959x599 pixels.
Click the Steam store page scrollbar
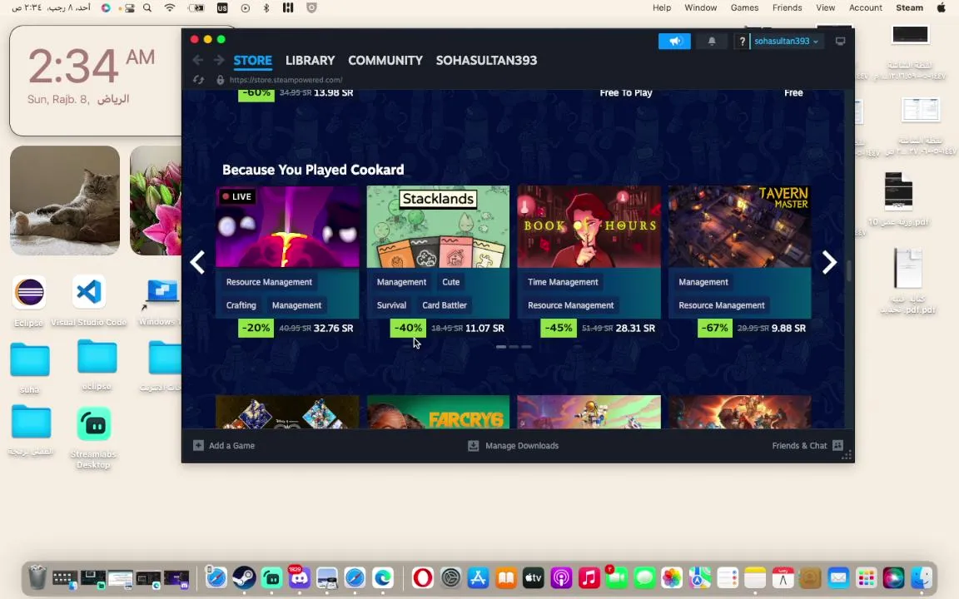(849, 270)
